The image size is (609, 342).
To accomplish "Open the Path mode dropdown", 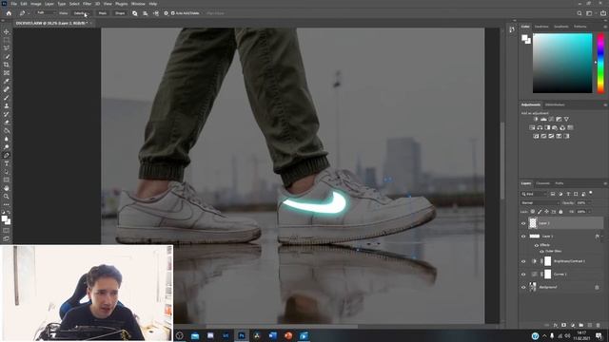I will [x=46, y=13].
